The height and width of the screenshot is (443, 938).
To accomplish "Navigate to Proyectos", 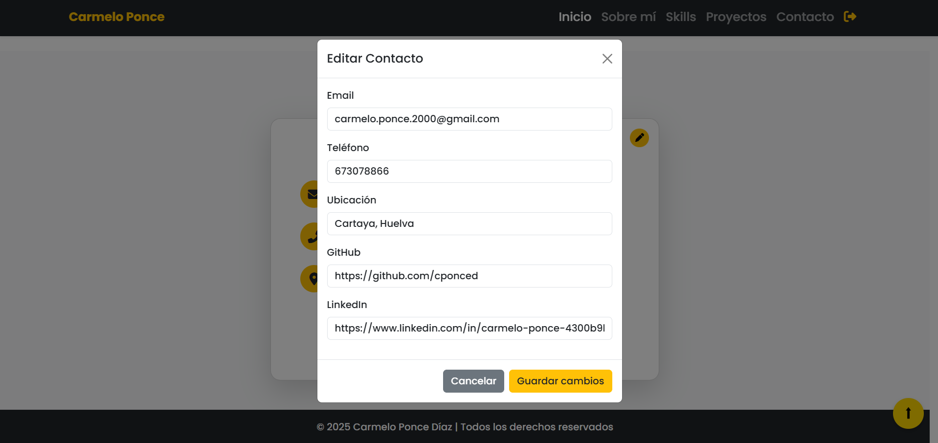I will pyautogui.click(x=736, y=17).
